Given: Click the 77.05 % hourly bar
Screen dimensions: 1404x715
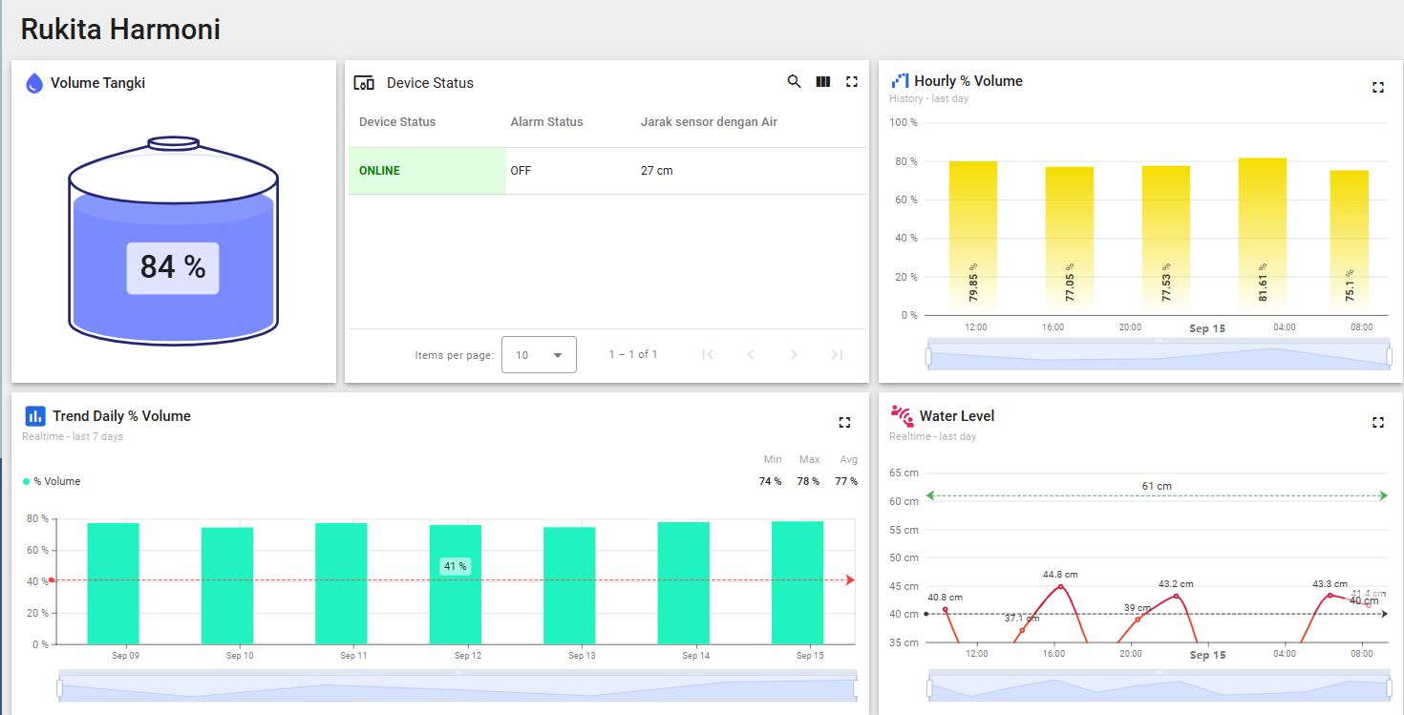Looking at the screenshot, I should (x=1070, y=241).
